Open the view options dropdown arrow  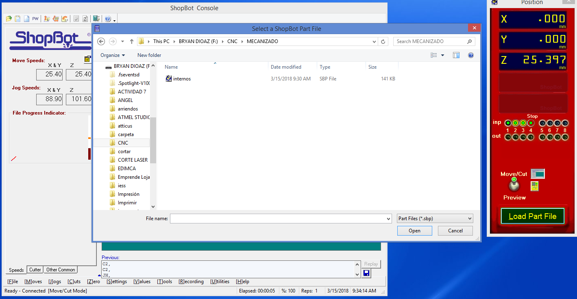(x=443, y=55)
